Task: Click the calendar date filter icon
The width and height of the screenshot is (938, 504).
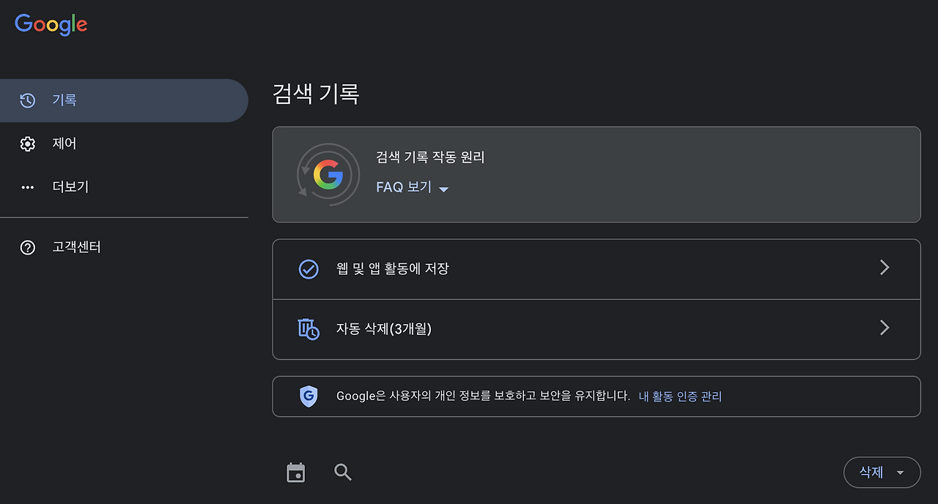Action: (295, 473)
